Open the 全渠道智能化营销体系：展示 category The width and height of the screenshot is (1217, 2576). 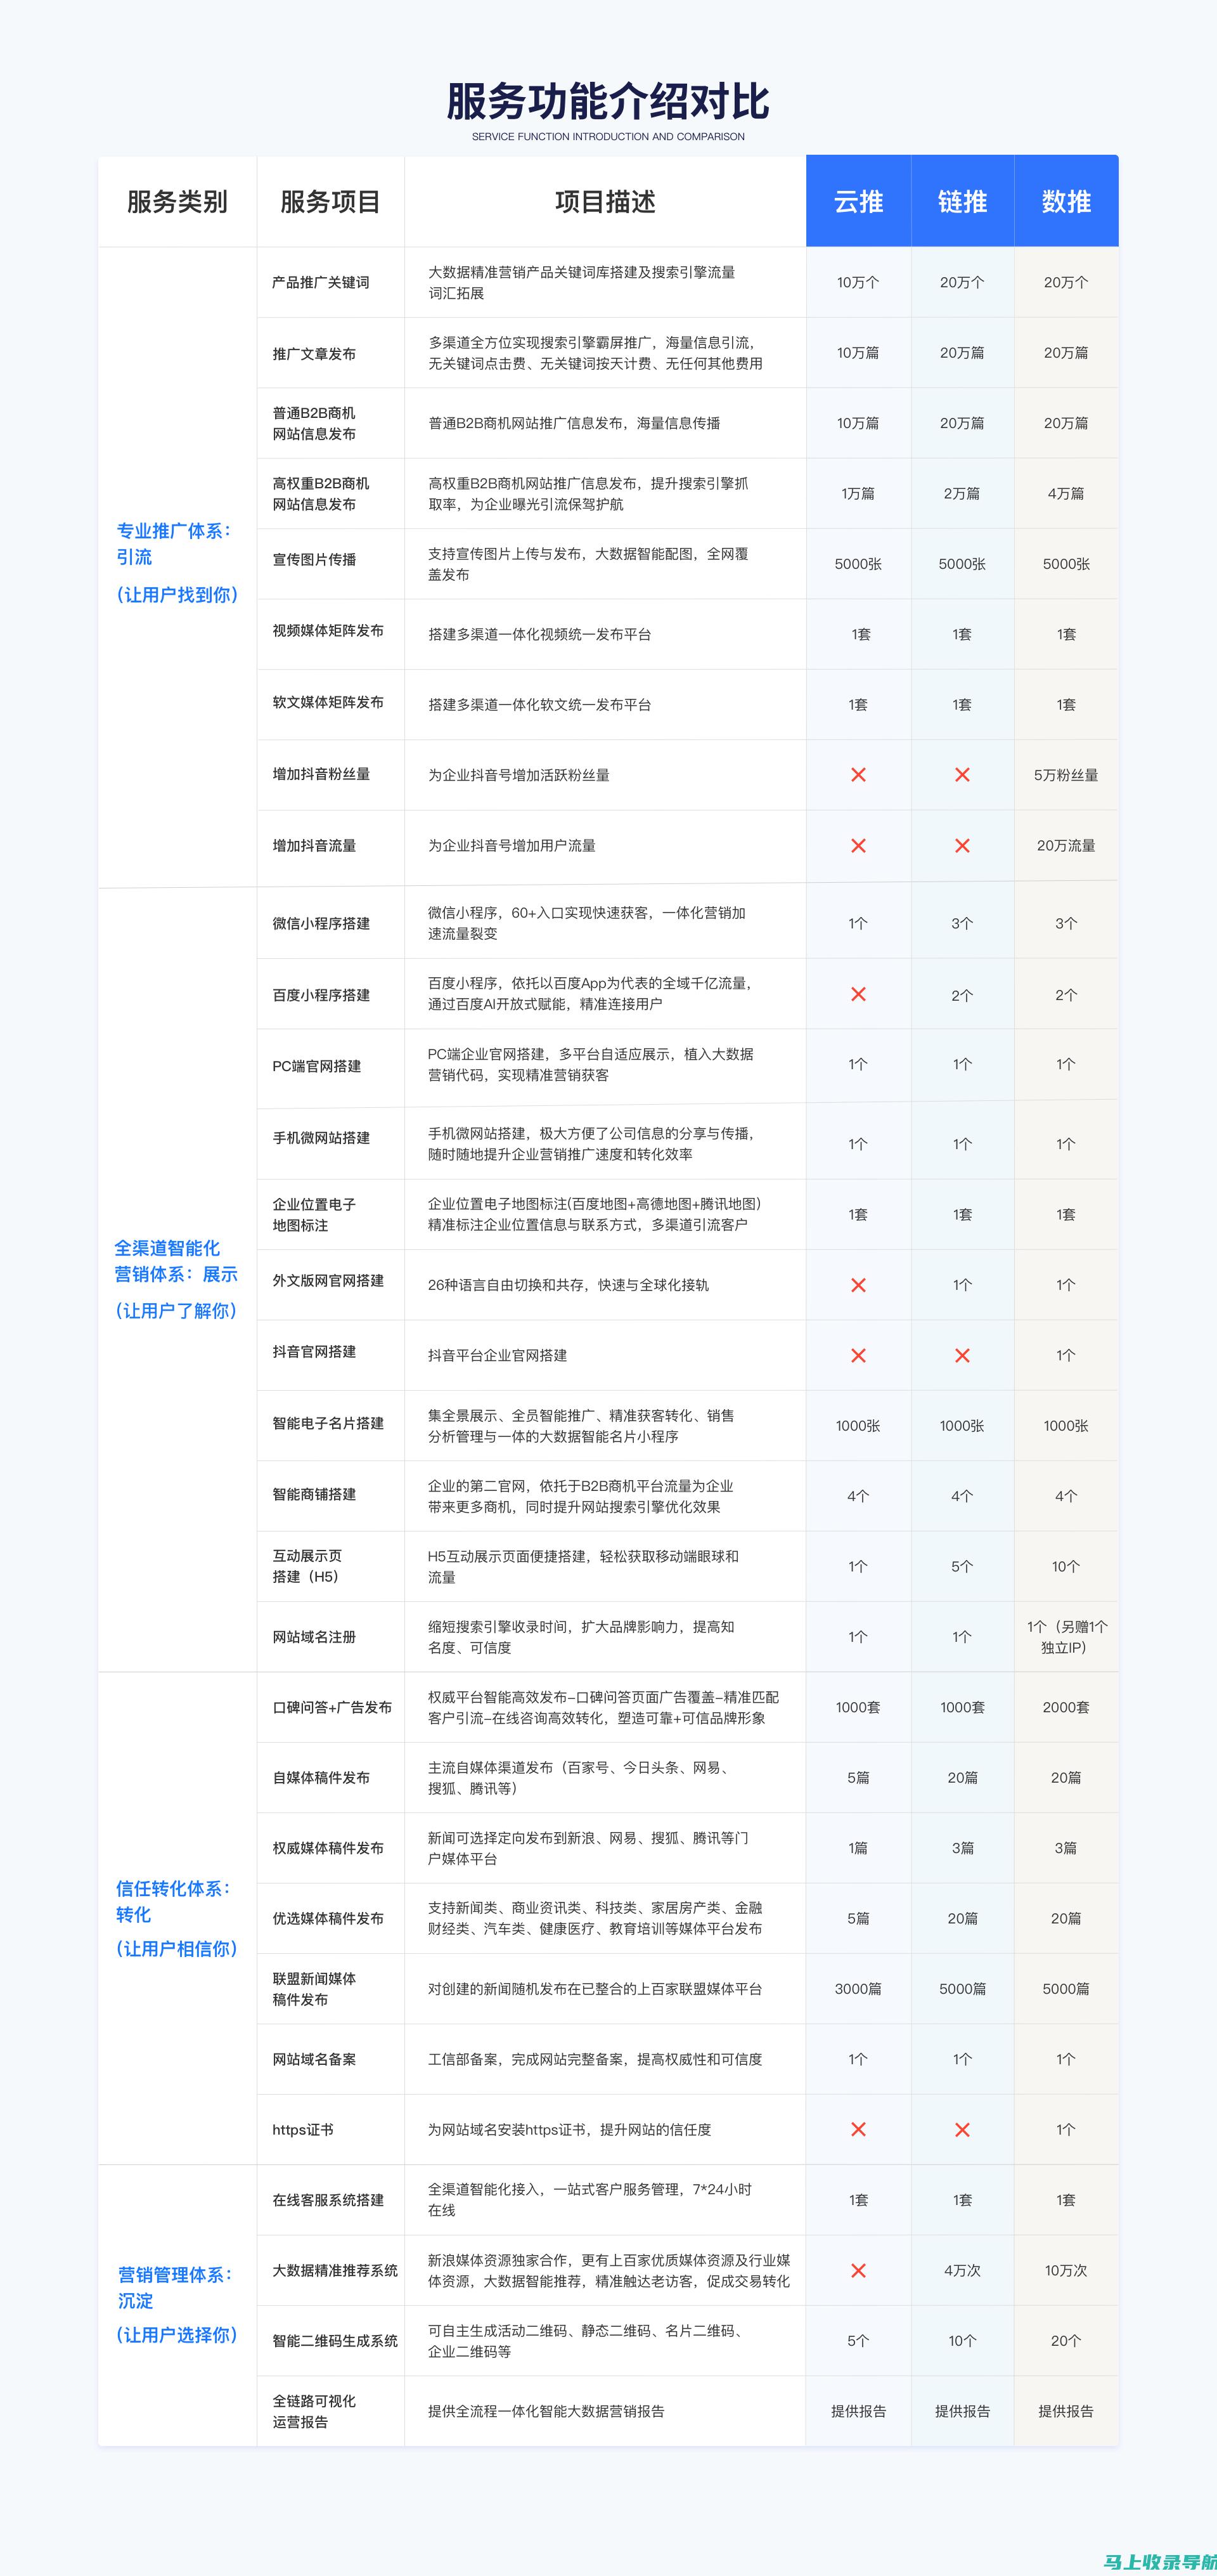click(176, 1279)
